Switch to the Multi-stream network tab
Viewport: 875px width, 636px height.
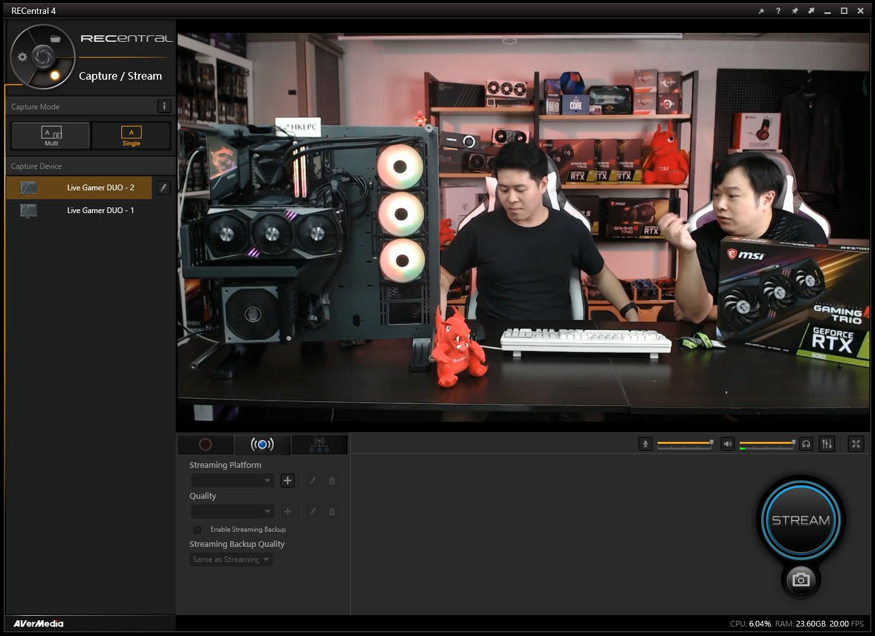point(319,444)
